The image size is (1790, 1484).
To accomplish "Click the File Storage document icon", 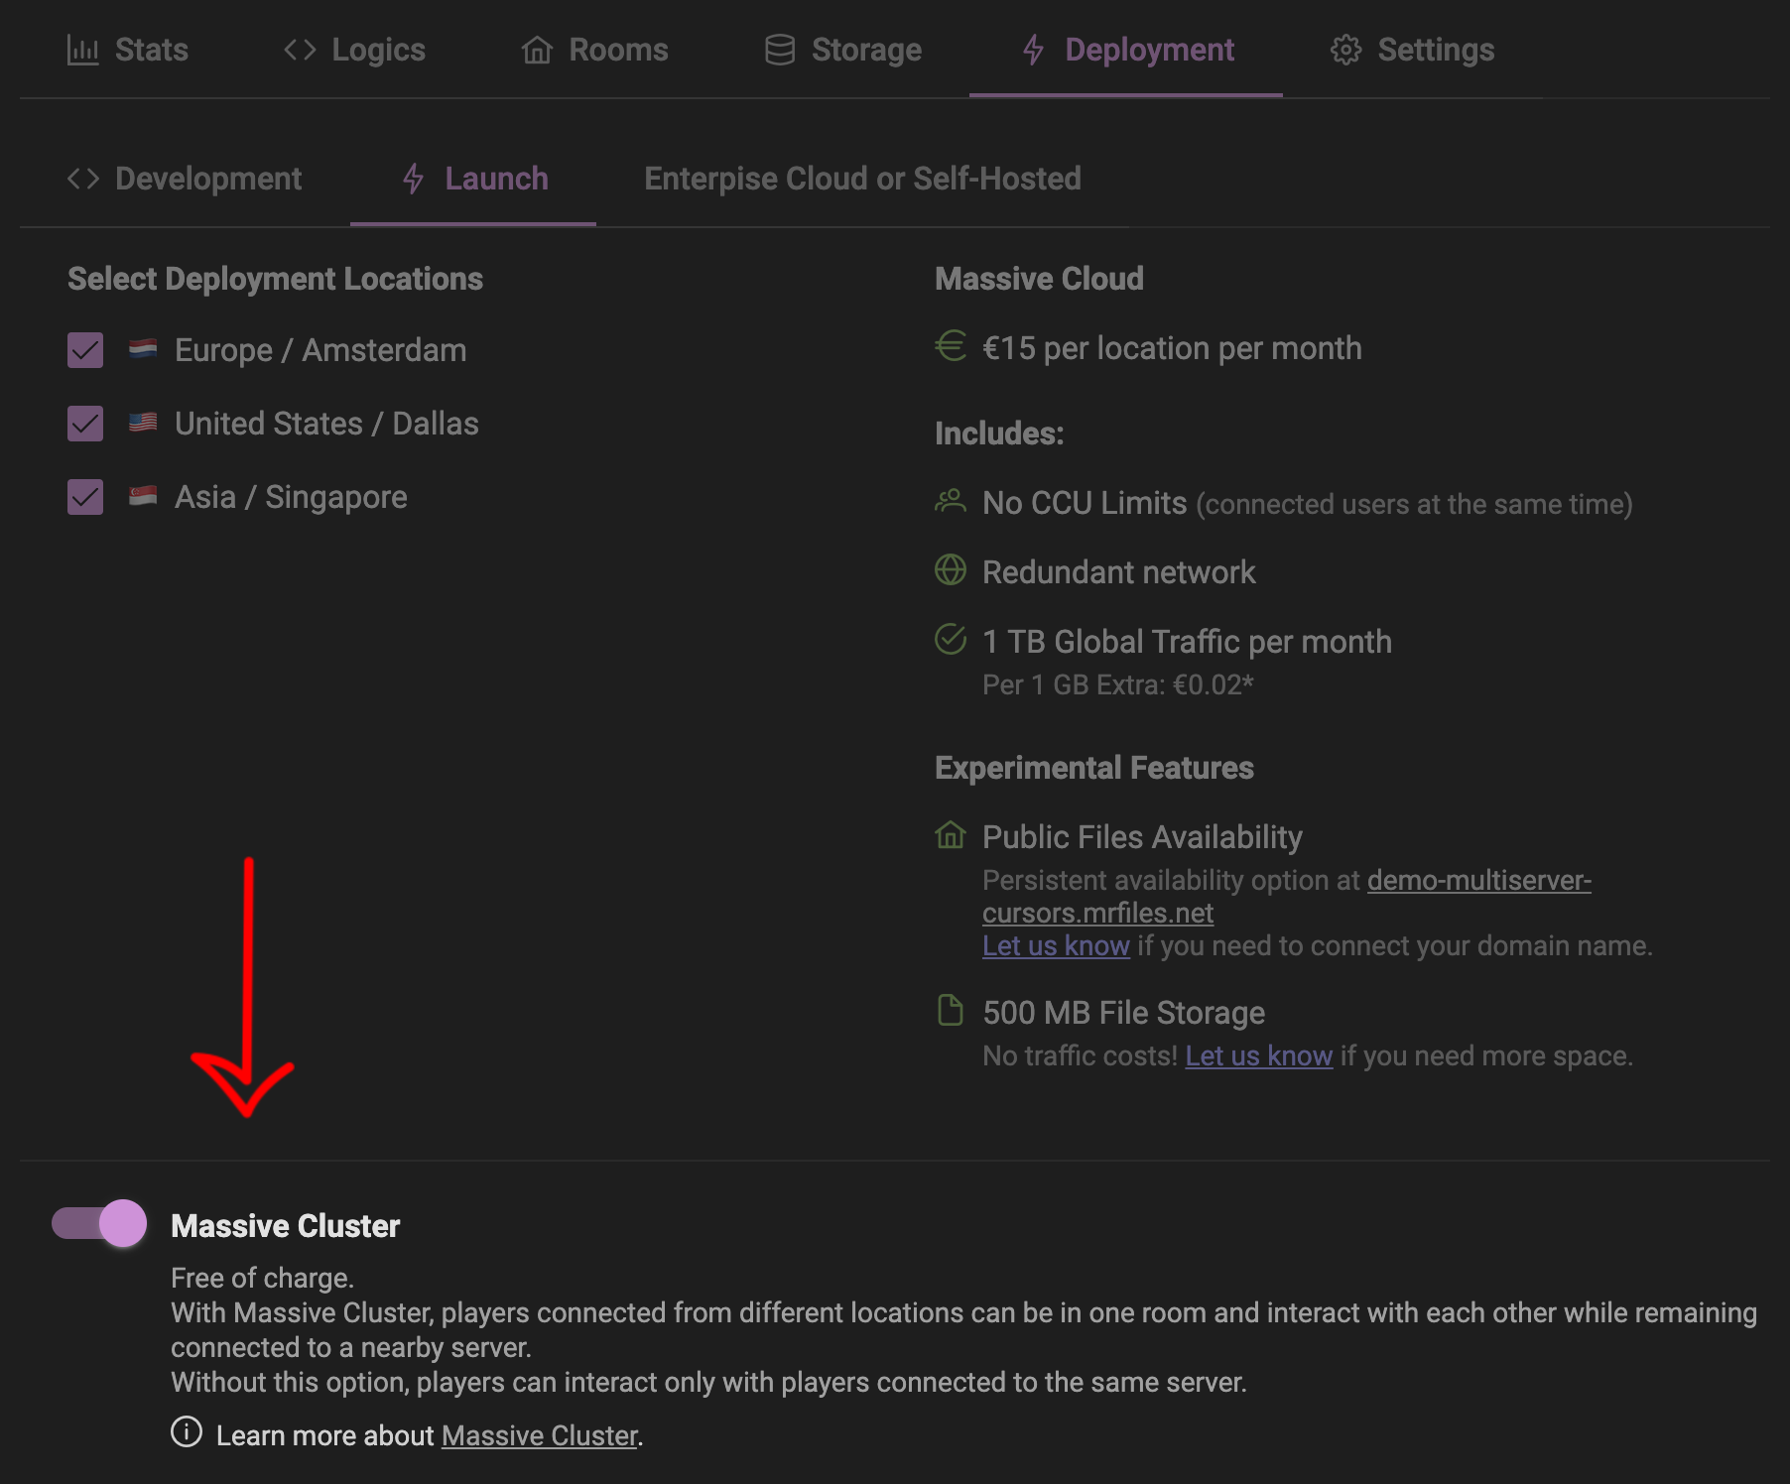I will click(951, 1010).
